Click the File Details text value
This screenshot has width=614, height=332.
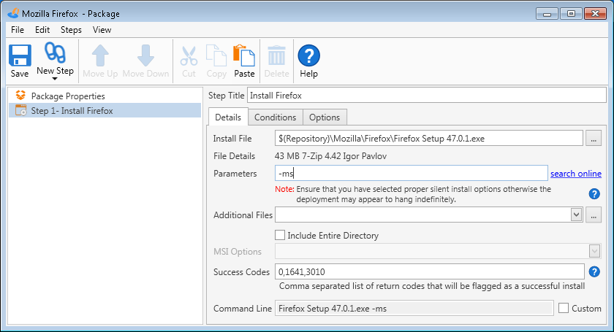[x=330, y=156]
